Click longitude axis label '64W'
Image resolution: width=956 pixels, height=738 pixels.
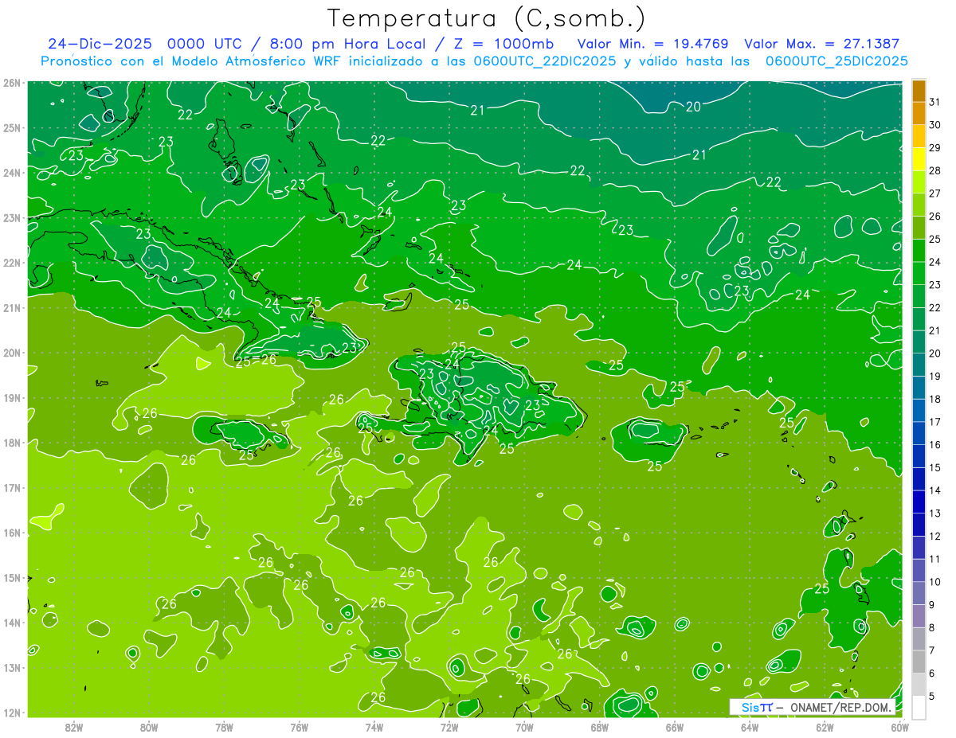[750, 727]
